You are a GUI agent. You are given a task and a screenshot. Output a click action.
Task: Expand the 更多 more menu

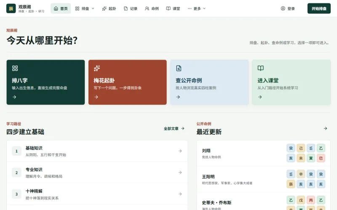pyautogui.click(x=197, y=8)
